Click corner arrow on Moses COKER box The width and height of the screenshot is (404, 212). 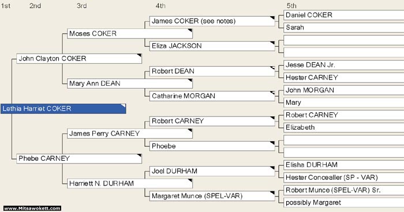point(190,31)
